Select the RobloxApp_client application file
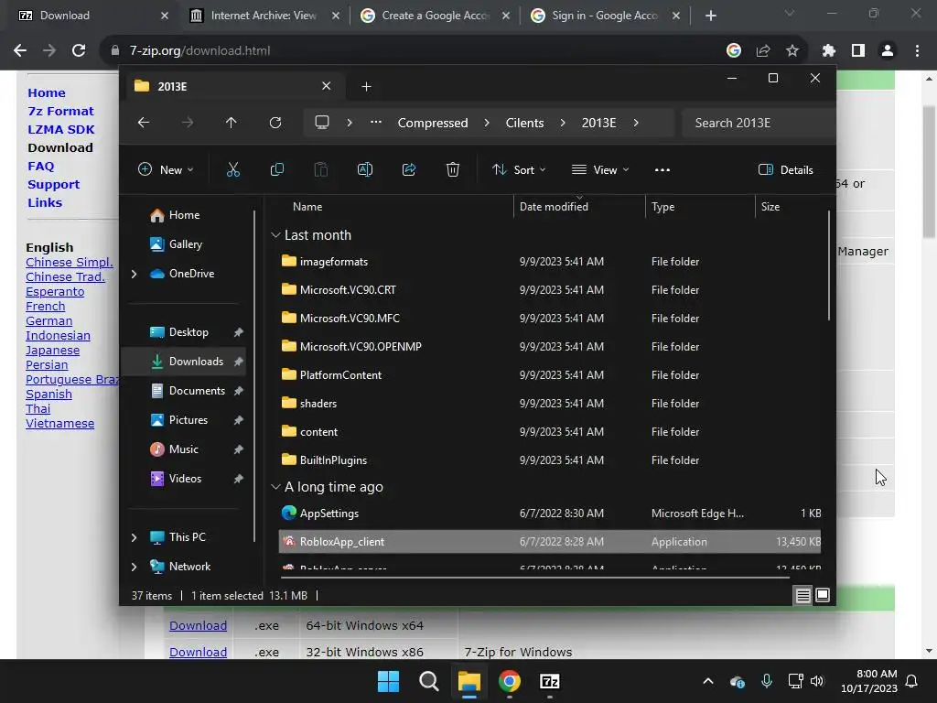This screenshot has width=937, height=703. (550, 542)
